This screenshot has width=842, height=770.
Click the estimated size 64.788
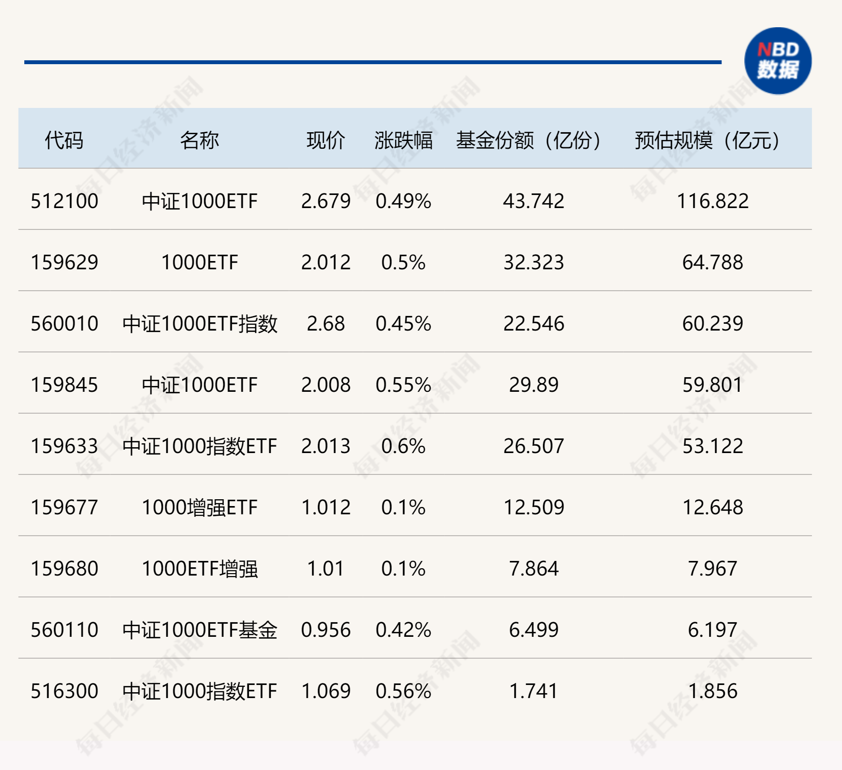[x=713, y=262]
